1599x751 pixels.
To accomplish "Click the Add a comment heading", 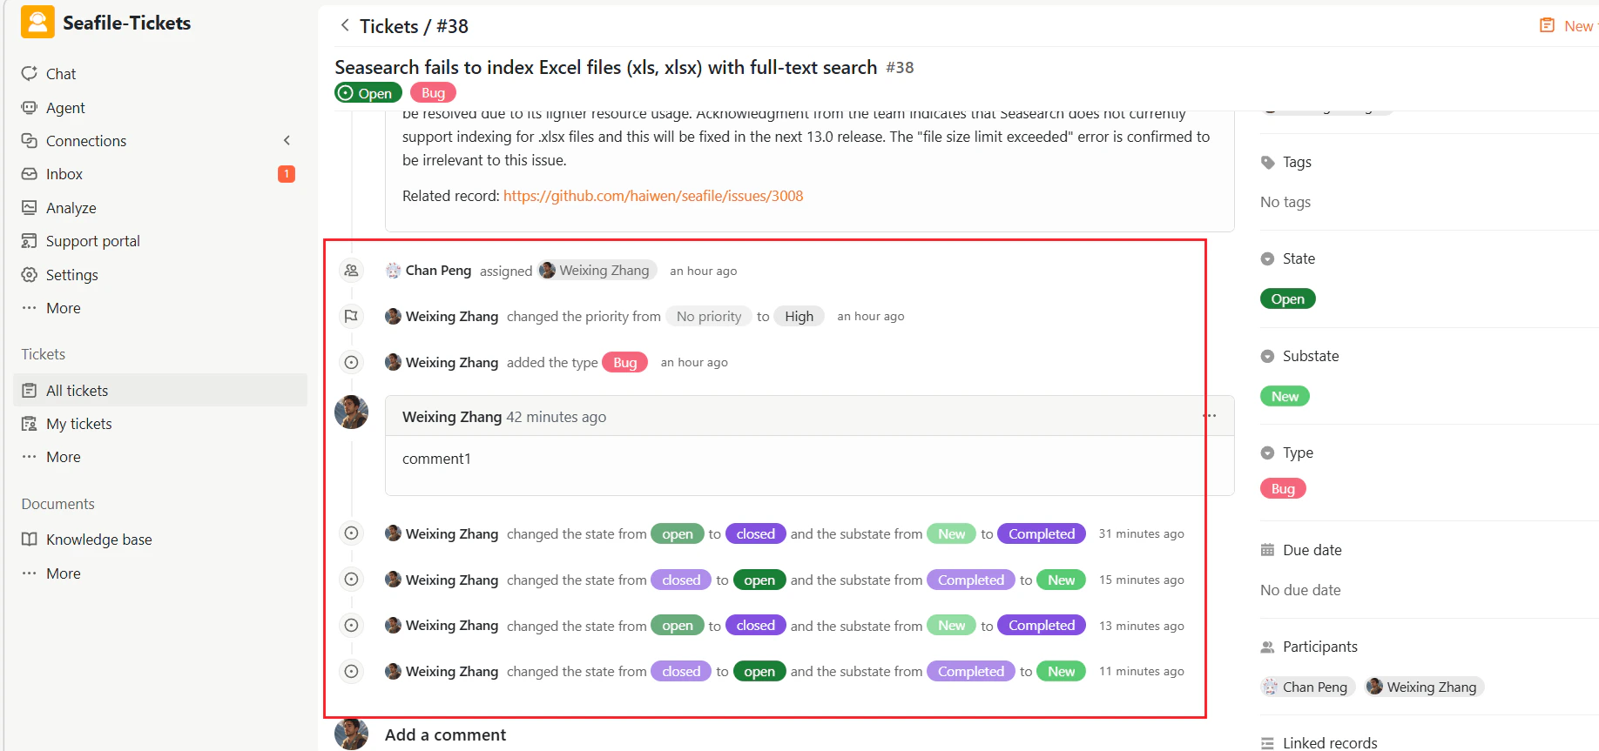I will (445, 735).
